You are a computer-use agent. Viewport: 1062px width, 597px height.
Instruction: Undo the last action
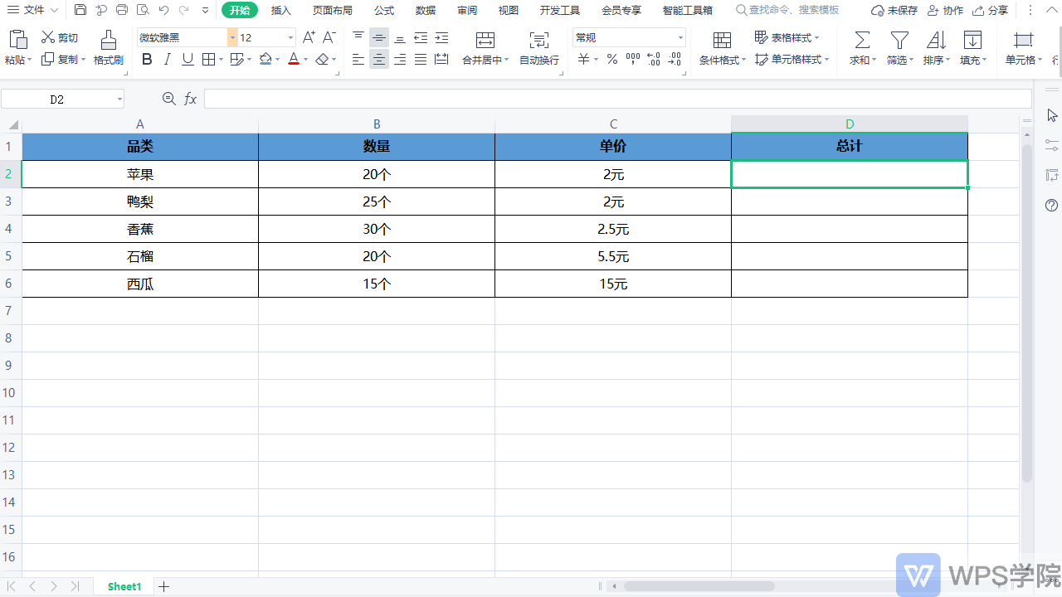[x=163, y=11]
